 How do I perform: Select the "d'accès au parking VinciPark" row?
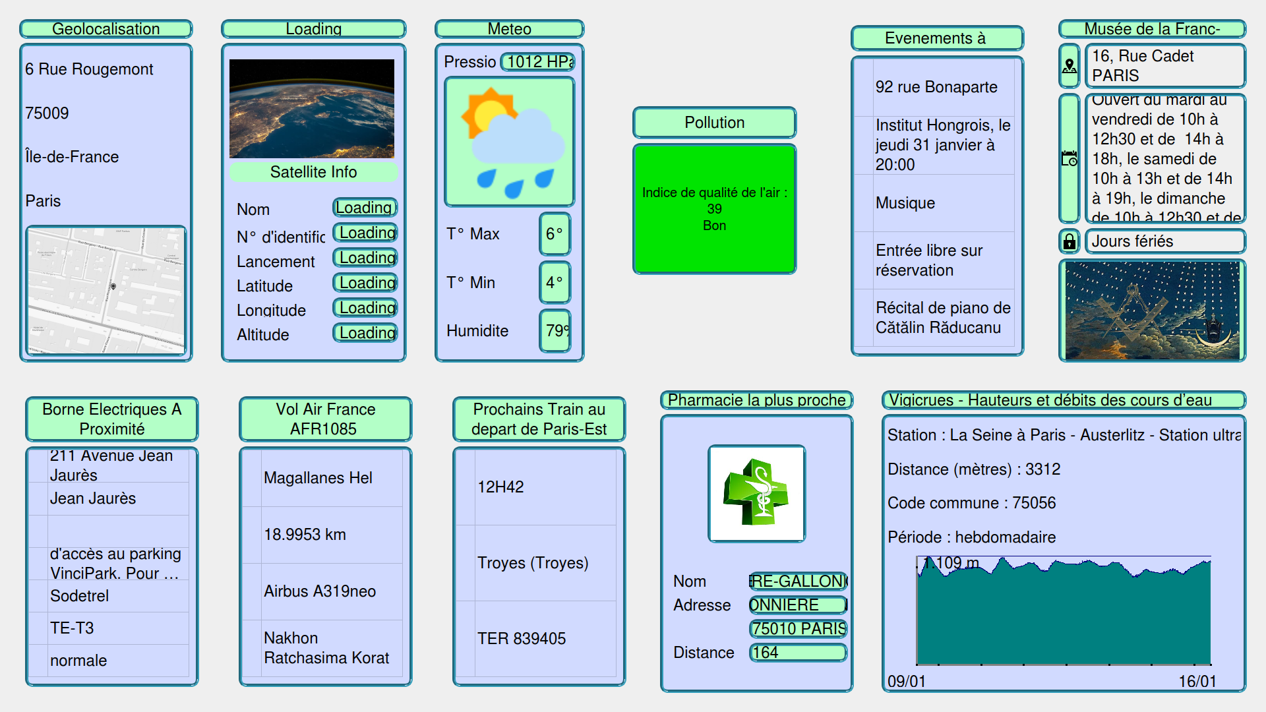109,564
